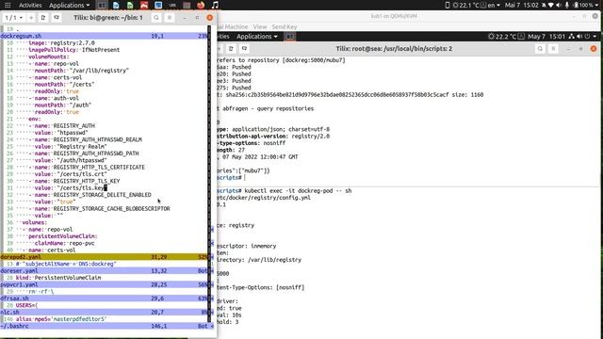Screen dimensions: 603x339
Task: Select the pvpvcr1.yaml vim status line
Action: pos(104,284)
